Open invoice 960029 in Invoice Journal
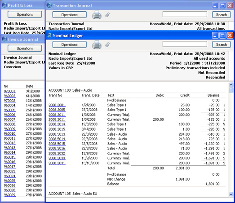 tap(10, 195)
